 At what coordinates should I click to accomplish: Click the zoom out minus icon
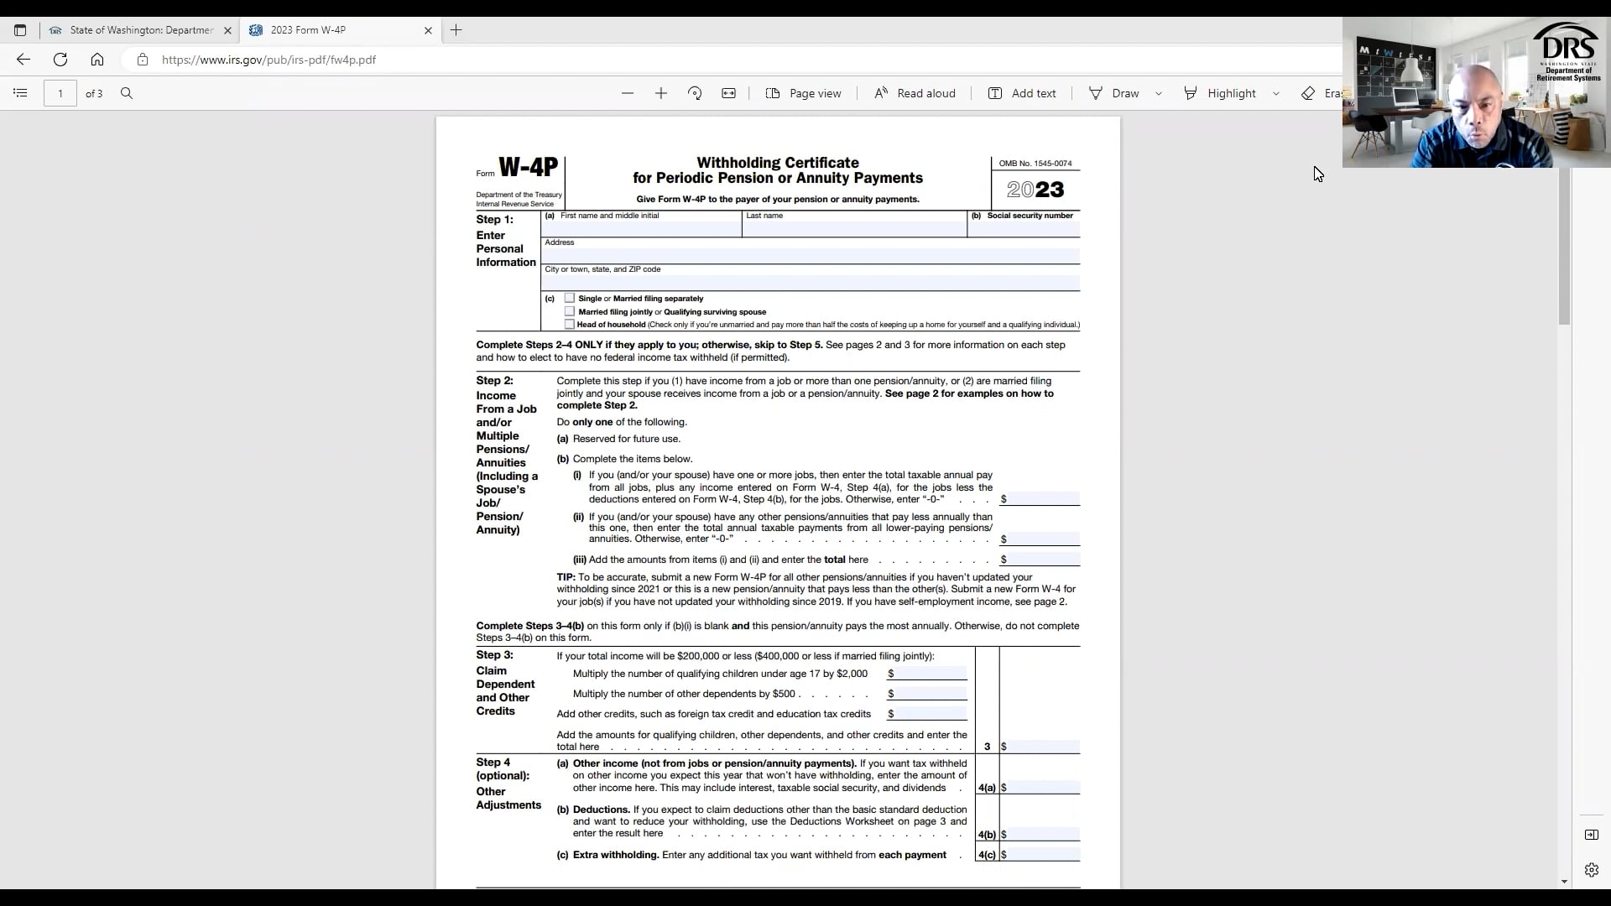pos(628,93)
